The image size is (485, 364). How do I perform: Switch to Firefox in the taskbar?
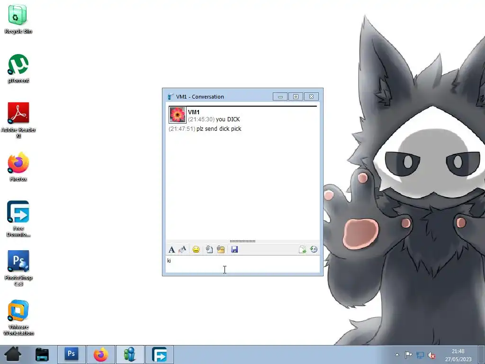101,355
